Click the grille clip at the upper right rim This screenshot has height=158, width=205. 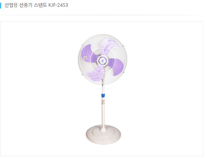click(x=123, y=46)
